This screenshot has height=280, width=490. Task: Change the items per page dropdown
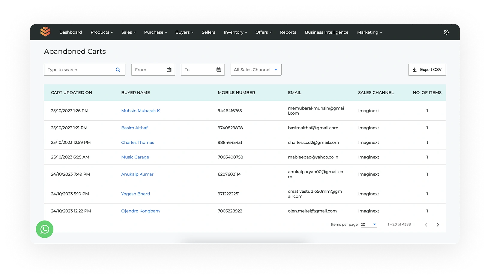pyautogui.click(x=369, y=224)
